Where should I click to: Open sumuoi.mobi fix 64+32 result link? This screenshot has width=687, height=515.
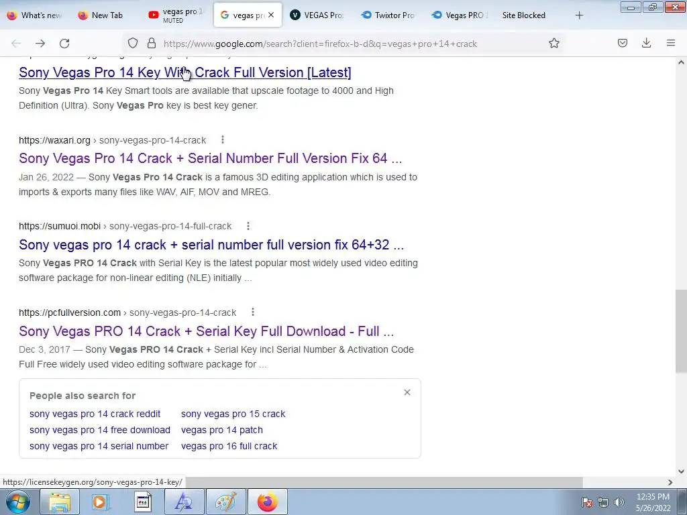point(211,244)
